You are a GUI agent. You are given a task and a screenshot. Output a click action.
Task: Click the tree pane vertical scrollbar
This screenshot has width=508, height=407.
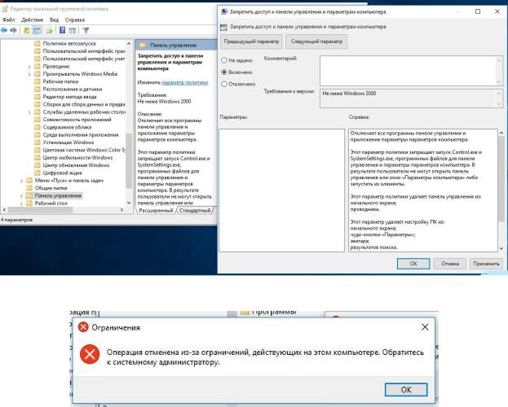coord(129,160)
